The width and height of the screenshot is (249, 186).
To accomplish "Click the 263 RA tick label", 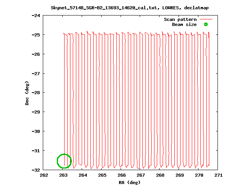I will coord(63,175).
